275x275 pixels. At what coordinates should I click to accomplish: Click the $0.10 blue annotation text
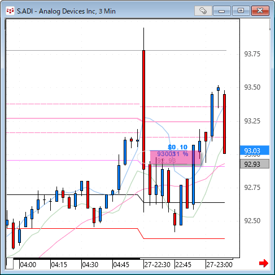tap(177, 147)
